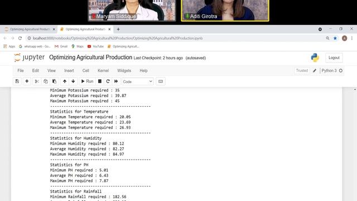
Task: Insert cell below with the plus icon
Action: point(27,82)
